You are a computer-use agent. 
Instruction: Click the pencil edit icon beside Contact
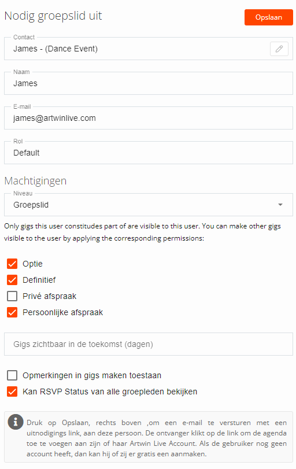[279, 49]
